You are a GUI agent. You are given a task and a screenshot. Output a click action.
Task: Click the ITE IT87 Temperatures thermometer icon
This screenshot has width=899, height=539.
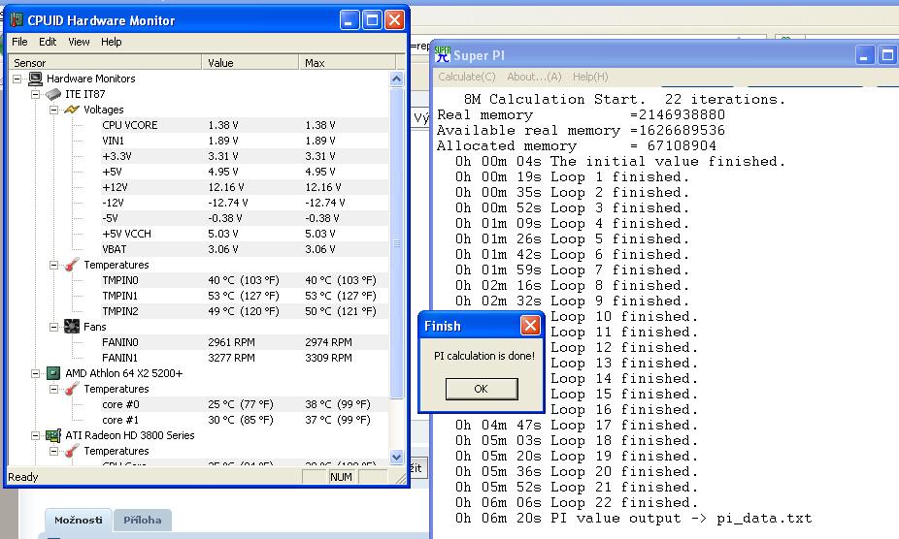pos(72,265)
